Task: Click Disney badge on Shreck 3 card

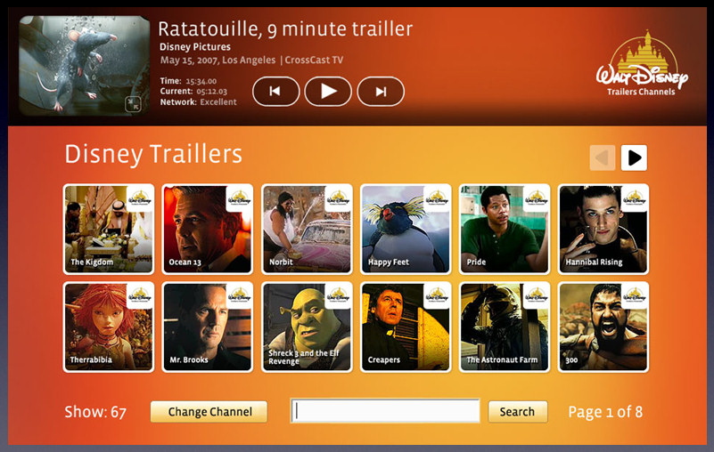Action: pyautogui.click(x=339, y=296)
